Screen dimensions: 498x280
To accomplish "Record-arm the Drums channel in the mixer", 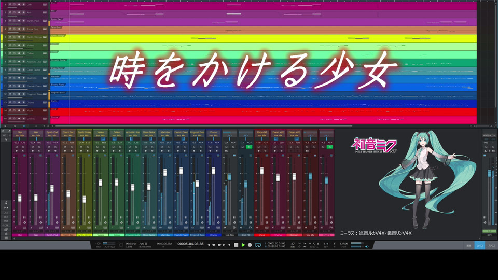I will (x=210, y=151).
